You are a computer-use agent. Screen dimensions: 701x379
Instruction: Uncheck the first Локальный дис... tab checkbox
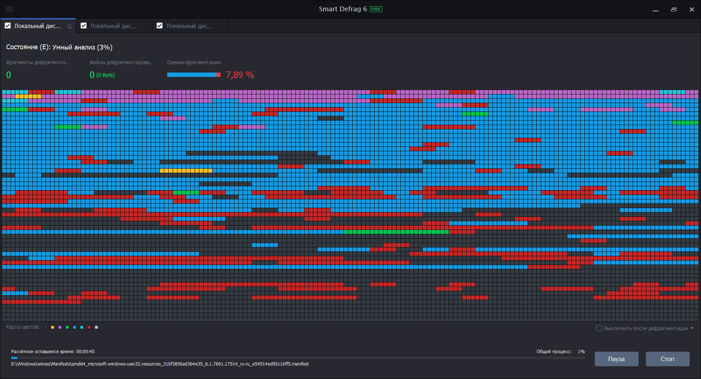click(8, 26)
